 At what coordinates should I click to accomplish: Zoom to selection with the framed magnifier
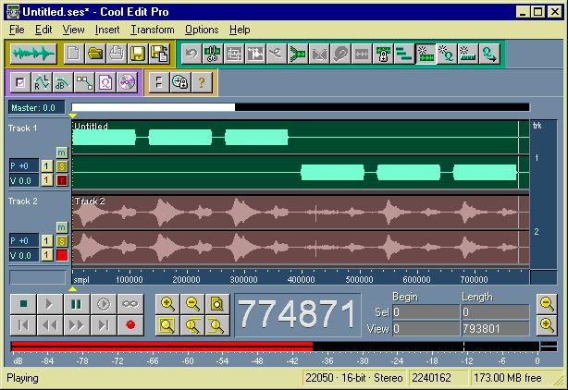(x=167, y=325)
